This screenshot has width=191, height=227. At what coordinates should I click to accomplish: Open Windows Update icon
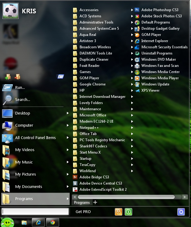[137, 84]
